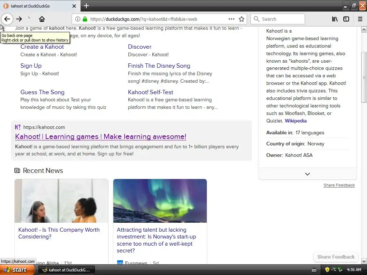Click the floating Share Feedback button
367x275 pixels.
tap(336, 257)
